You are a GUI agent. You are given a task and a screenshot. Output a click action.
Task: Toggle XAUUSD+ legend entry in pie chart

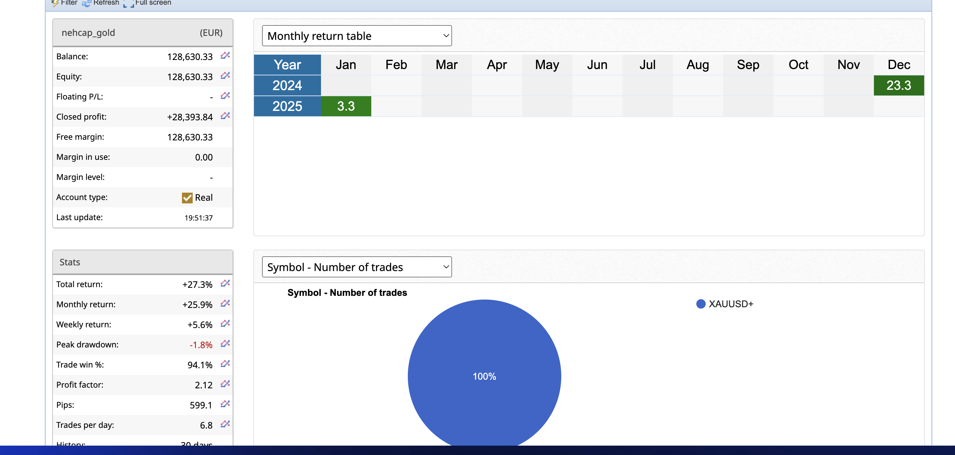(x=725, y=304)
